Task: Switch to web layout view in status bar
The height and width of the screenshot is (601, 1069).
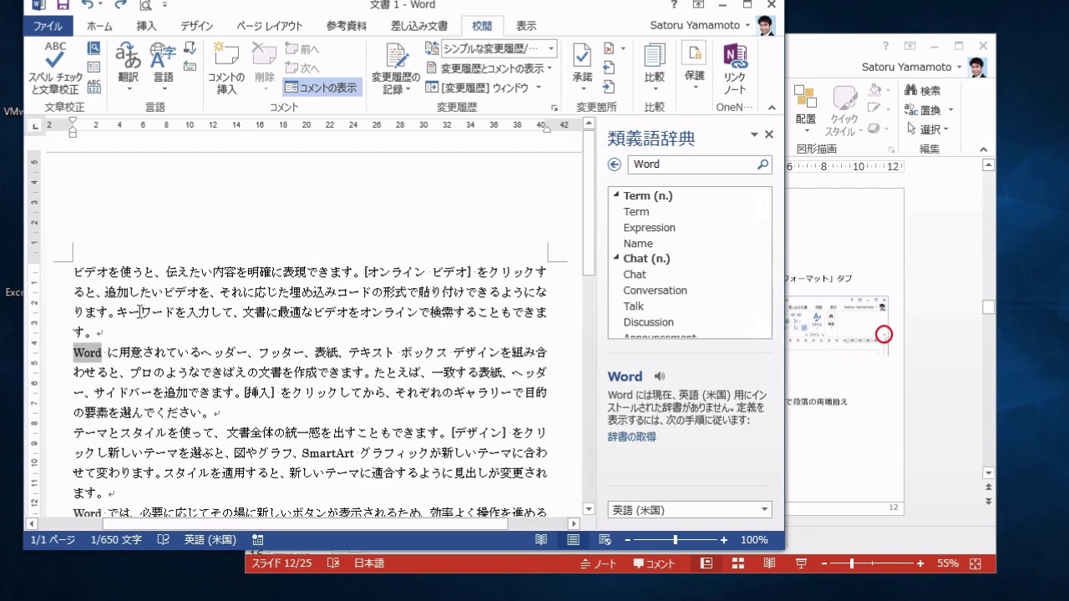Action: point(605,540)
